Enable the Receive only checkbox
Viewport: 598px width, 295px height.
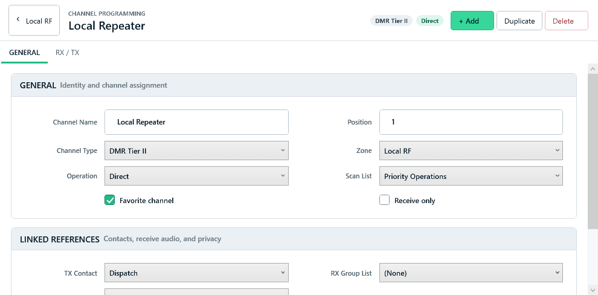click(384, 200)
